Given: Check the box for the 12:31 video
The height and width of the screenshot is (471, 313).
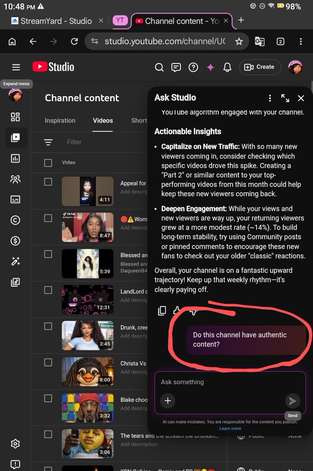Looking at the screenshot, I should 48,290.
